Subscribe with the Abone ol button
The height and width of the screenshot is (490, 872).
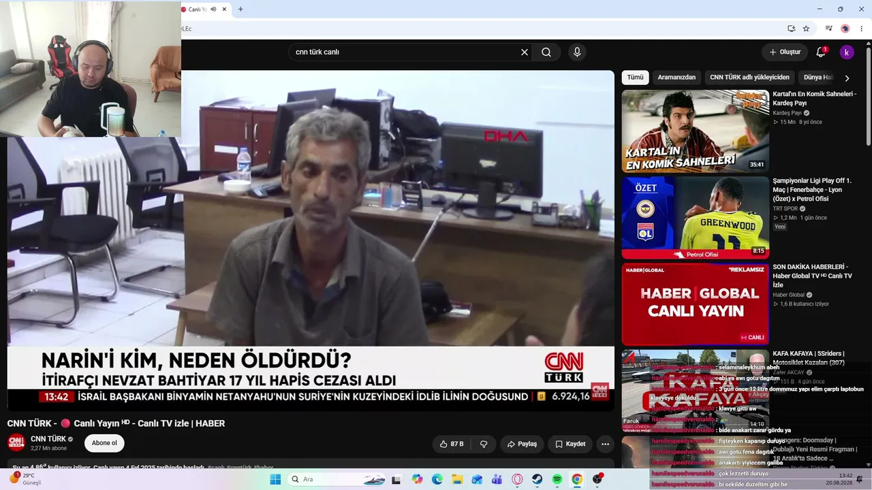104,443
